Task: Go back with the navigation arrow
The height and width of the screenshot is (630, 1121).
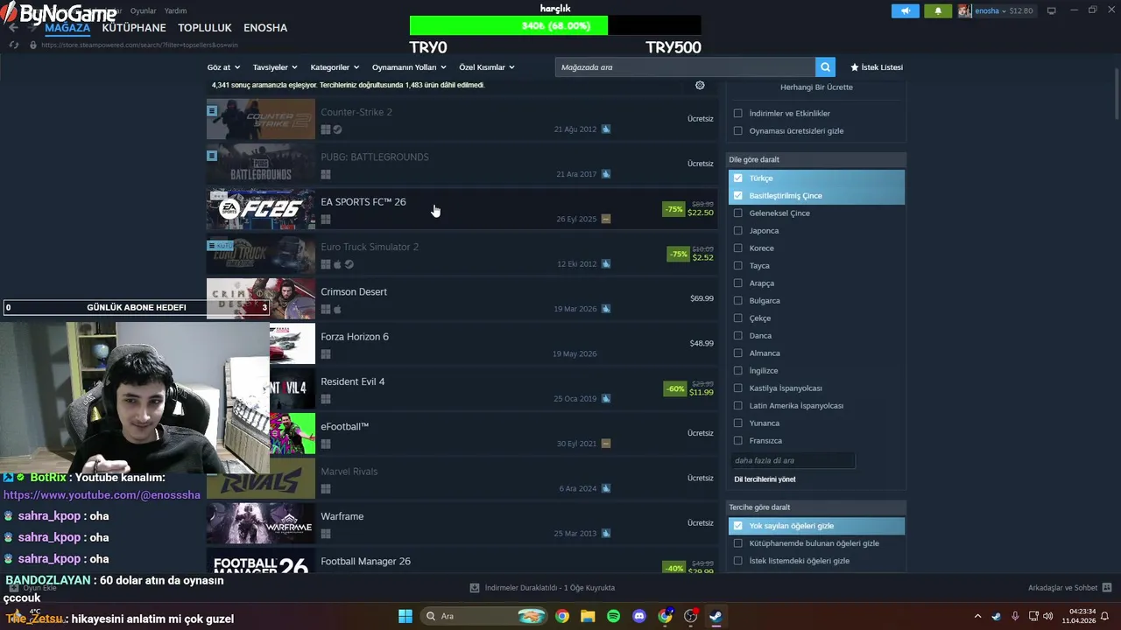Action: click(13, 27)
